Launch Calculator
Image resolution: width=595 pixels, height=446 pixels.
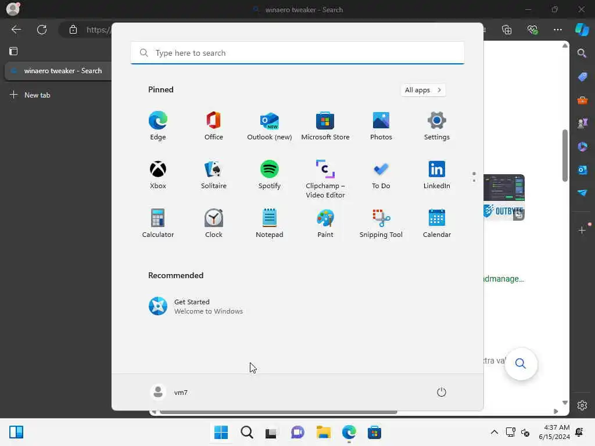158,224
